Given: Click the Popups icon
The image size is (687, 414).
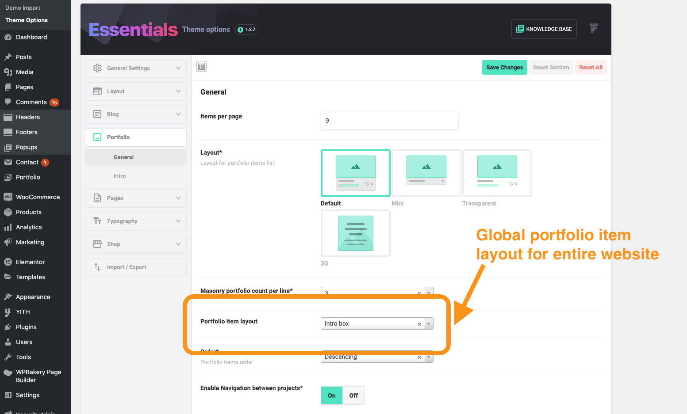Looking at the screenshot, I should 8,147.
